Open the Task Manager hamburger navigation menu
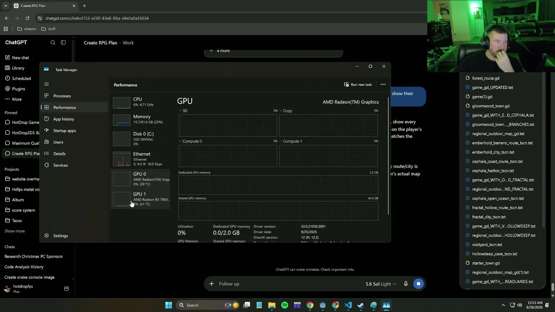 [x=46, y=84]
